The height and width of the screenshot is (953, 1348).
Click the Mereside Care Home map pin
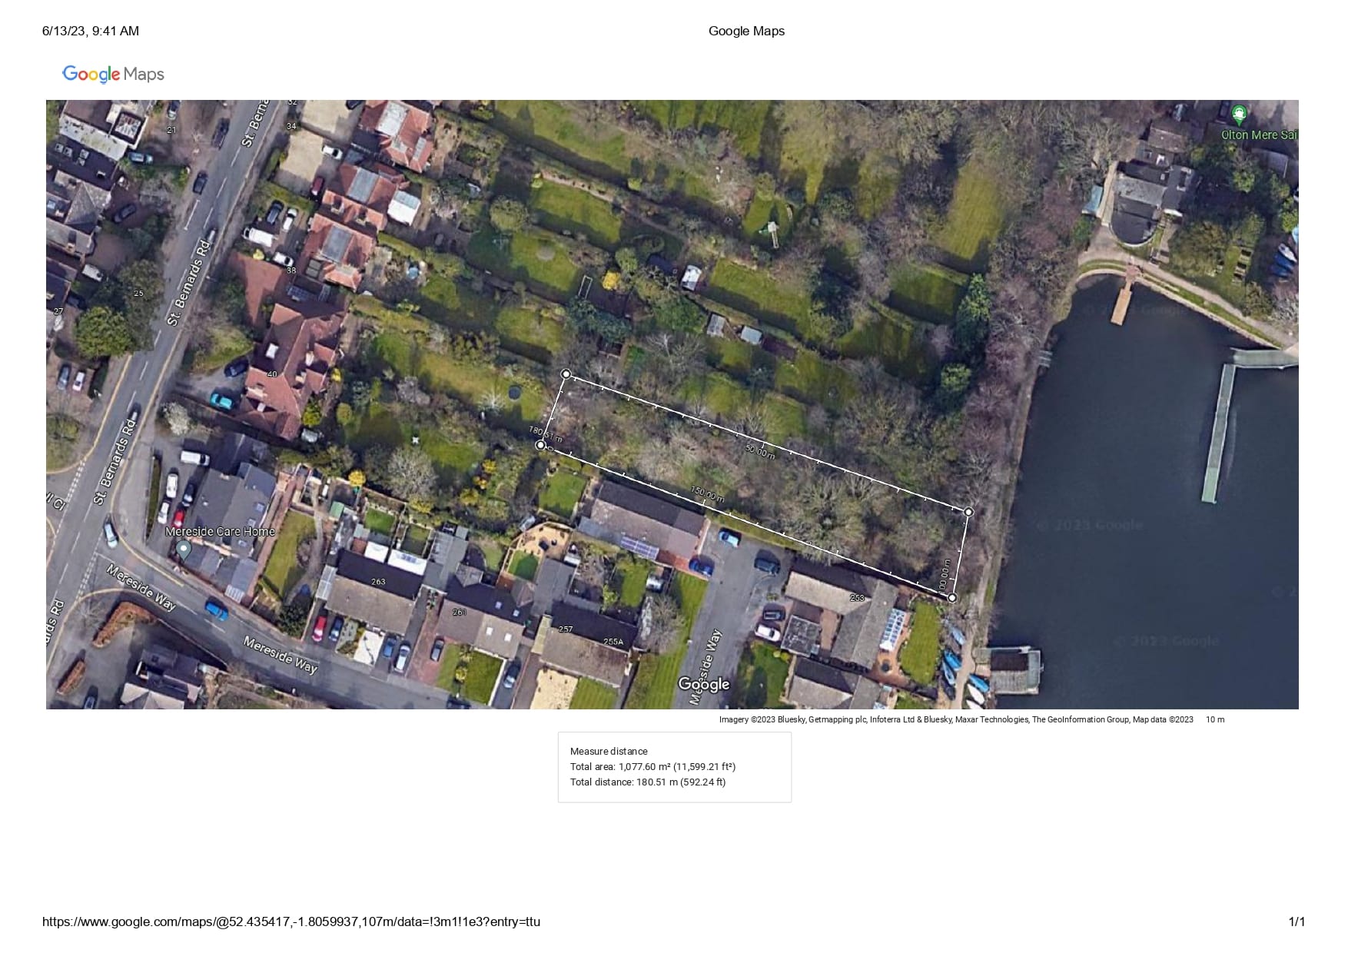183,550
